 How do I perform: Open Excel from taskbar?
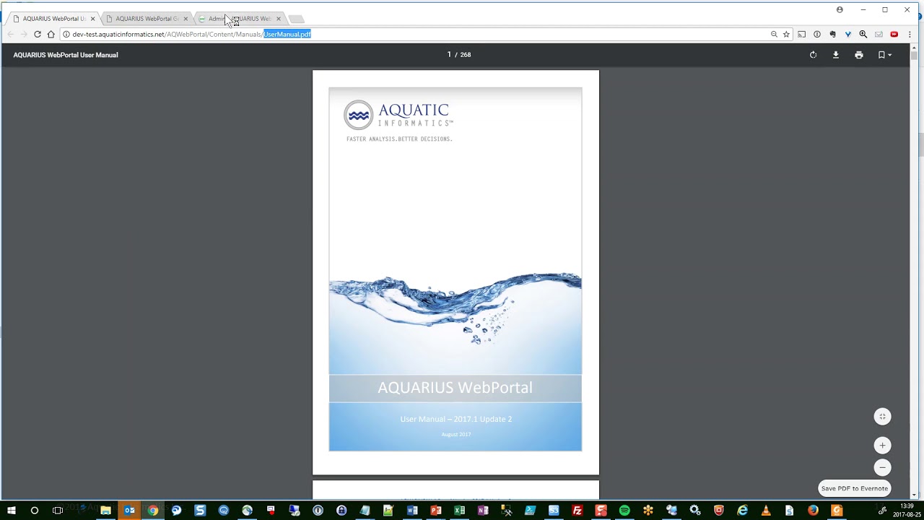(x=459, y=511)
